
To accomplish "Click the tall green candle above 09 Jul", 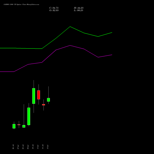I will click(x=29, y=116).
